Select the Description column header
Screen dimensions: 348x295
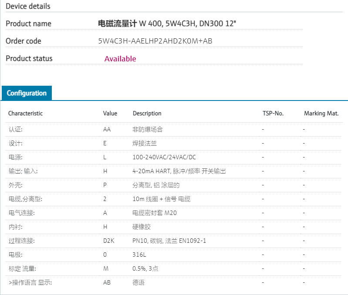(147, 114)
